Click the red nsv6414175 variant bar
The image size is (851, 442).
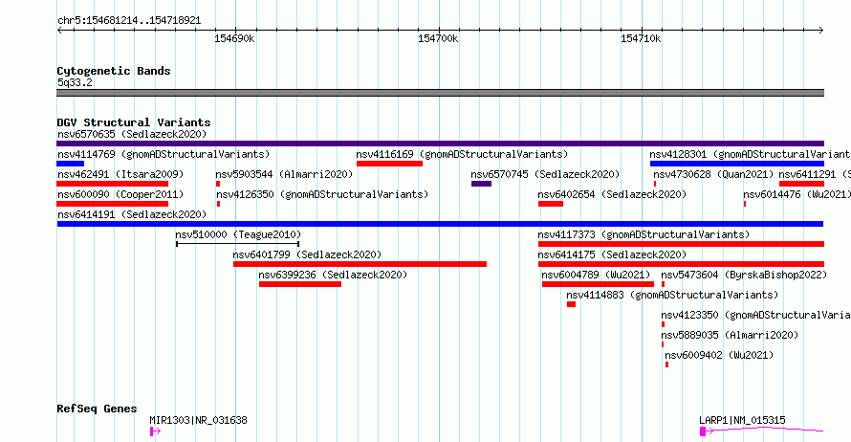[x=681, y=264]
